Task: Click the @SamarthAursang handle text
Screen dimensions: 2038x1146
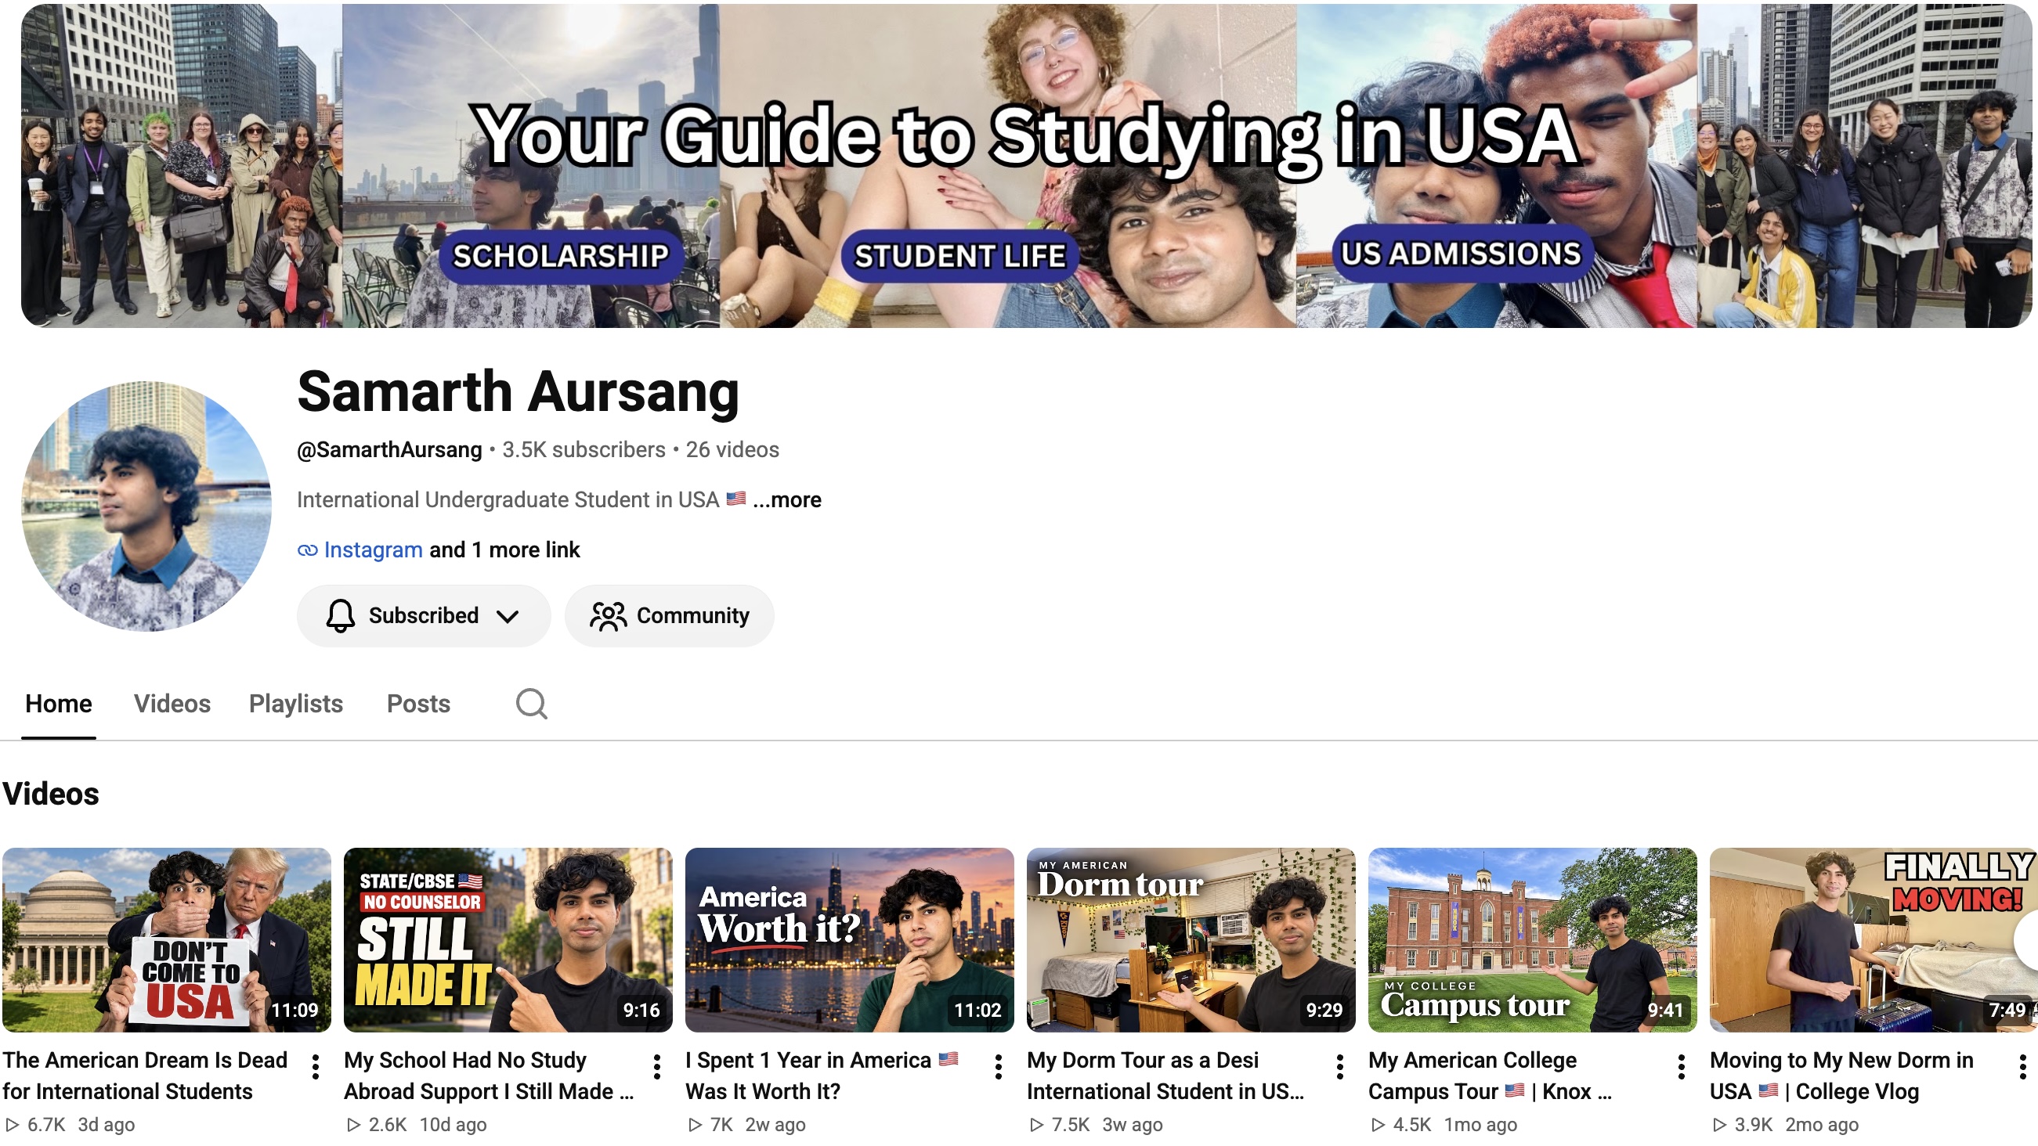Action: 389,449
